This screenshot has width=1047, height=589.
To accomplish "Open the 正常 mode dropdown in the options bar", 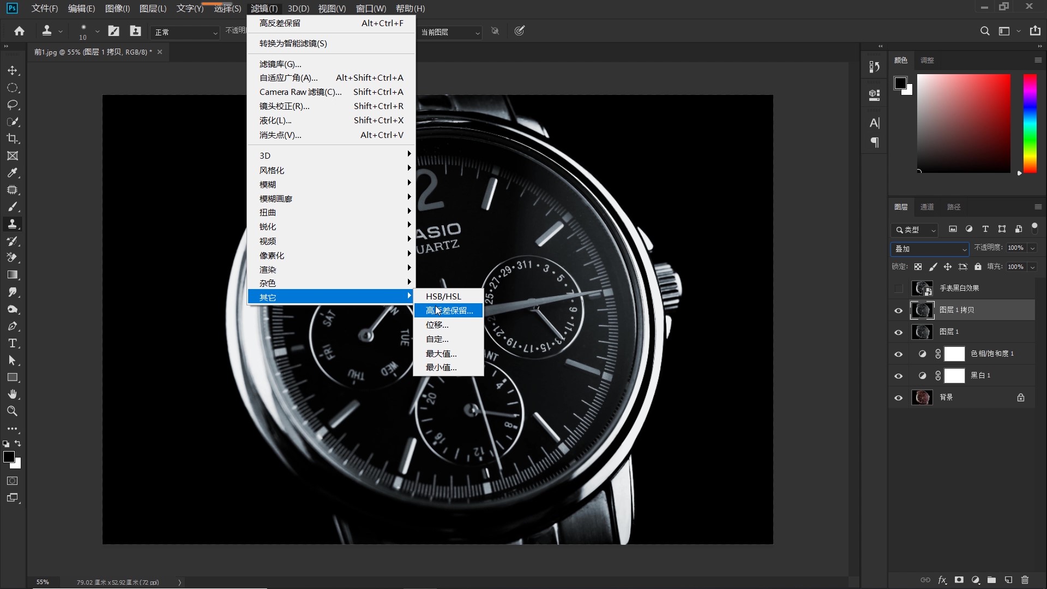I will [x=185, y=32].
